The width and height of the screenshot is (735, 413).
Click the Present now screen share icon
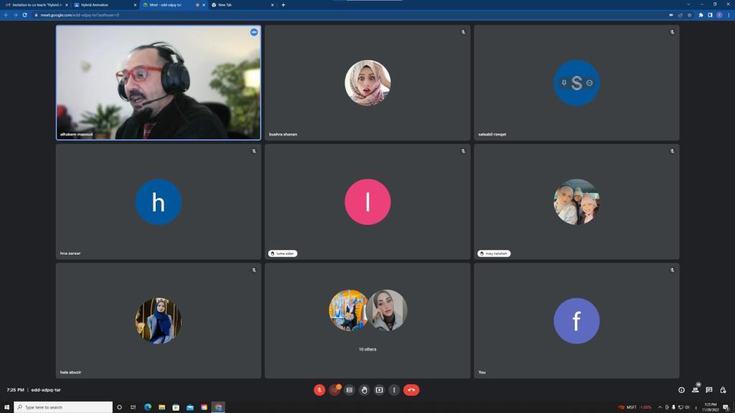pyautogui.click(x=379, y=390)
